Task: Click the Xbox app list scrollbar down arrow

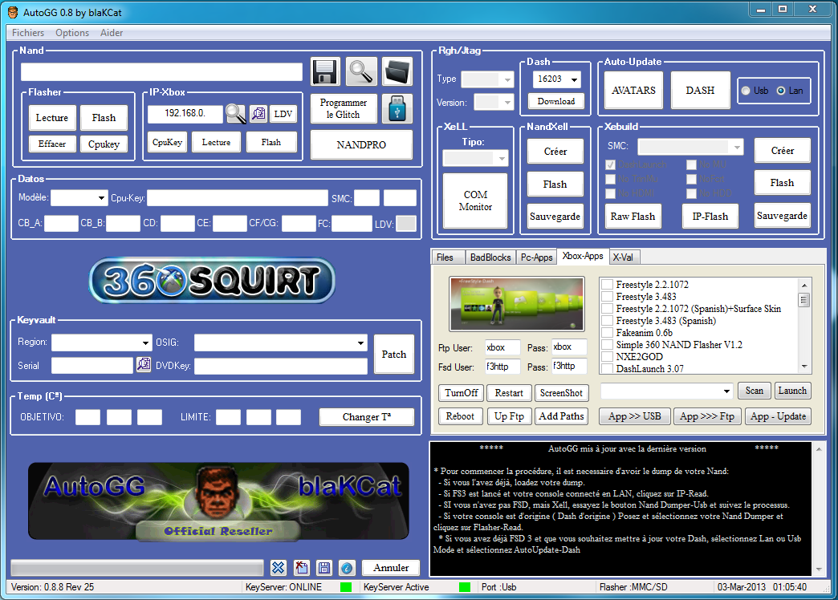Action: [x=804, y=367]
